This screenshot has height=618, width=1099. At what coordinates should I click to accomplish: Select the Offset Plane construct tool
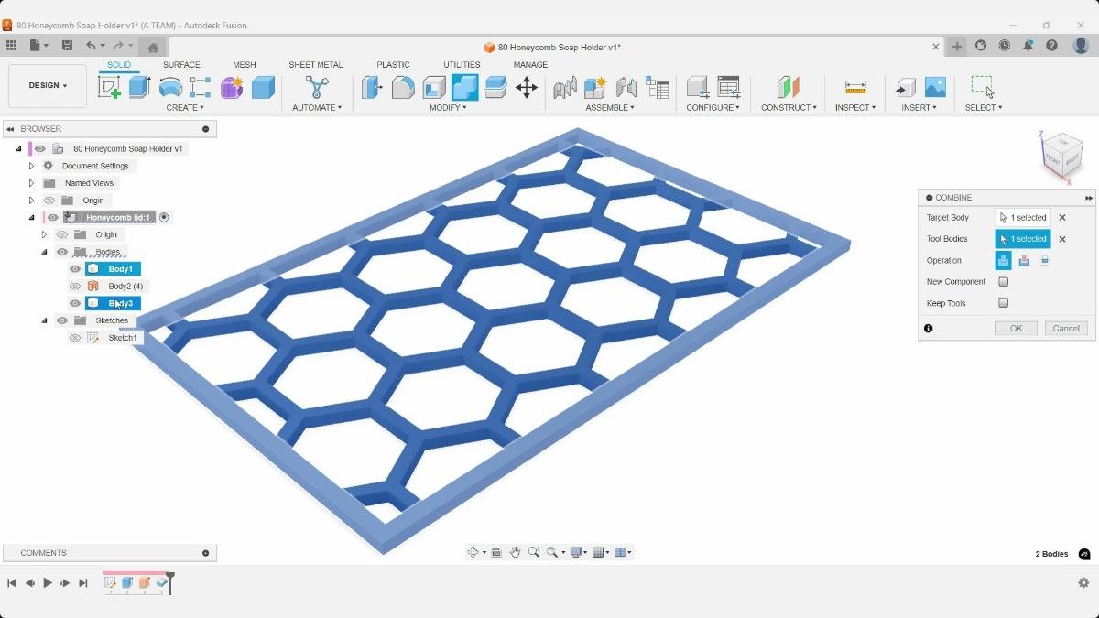tap(788, 87)
